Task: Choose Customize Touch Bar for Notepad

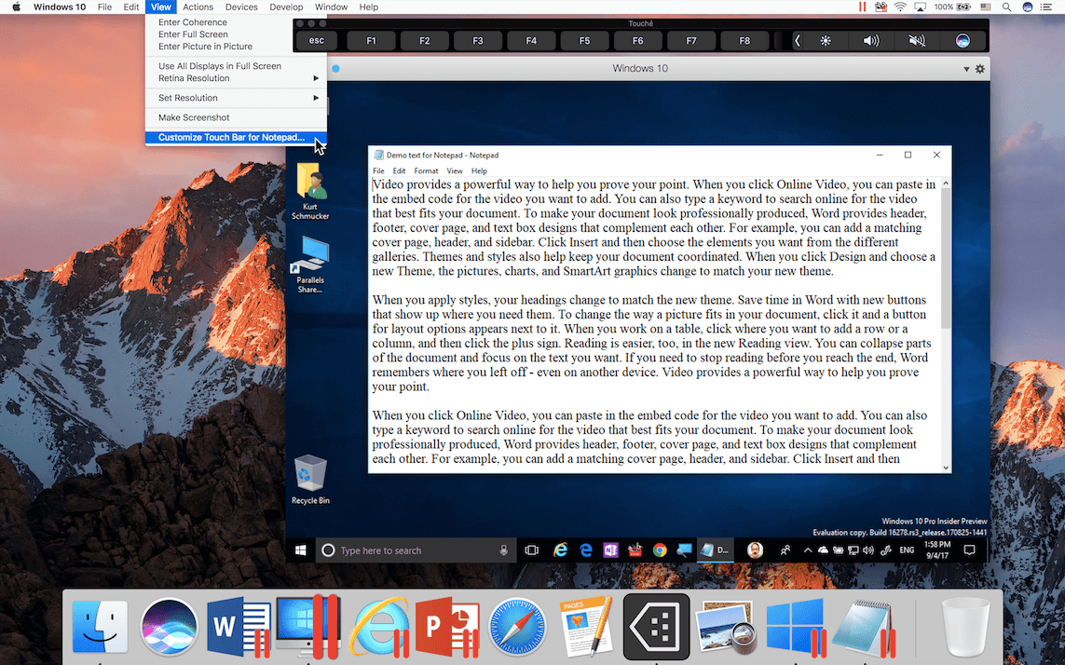Action: coord(236,137)
